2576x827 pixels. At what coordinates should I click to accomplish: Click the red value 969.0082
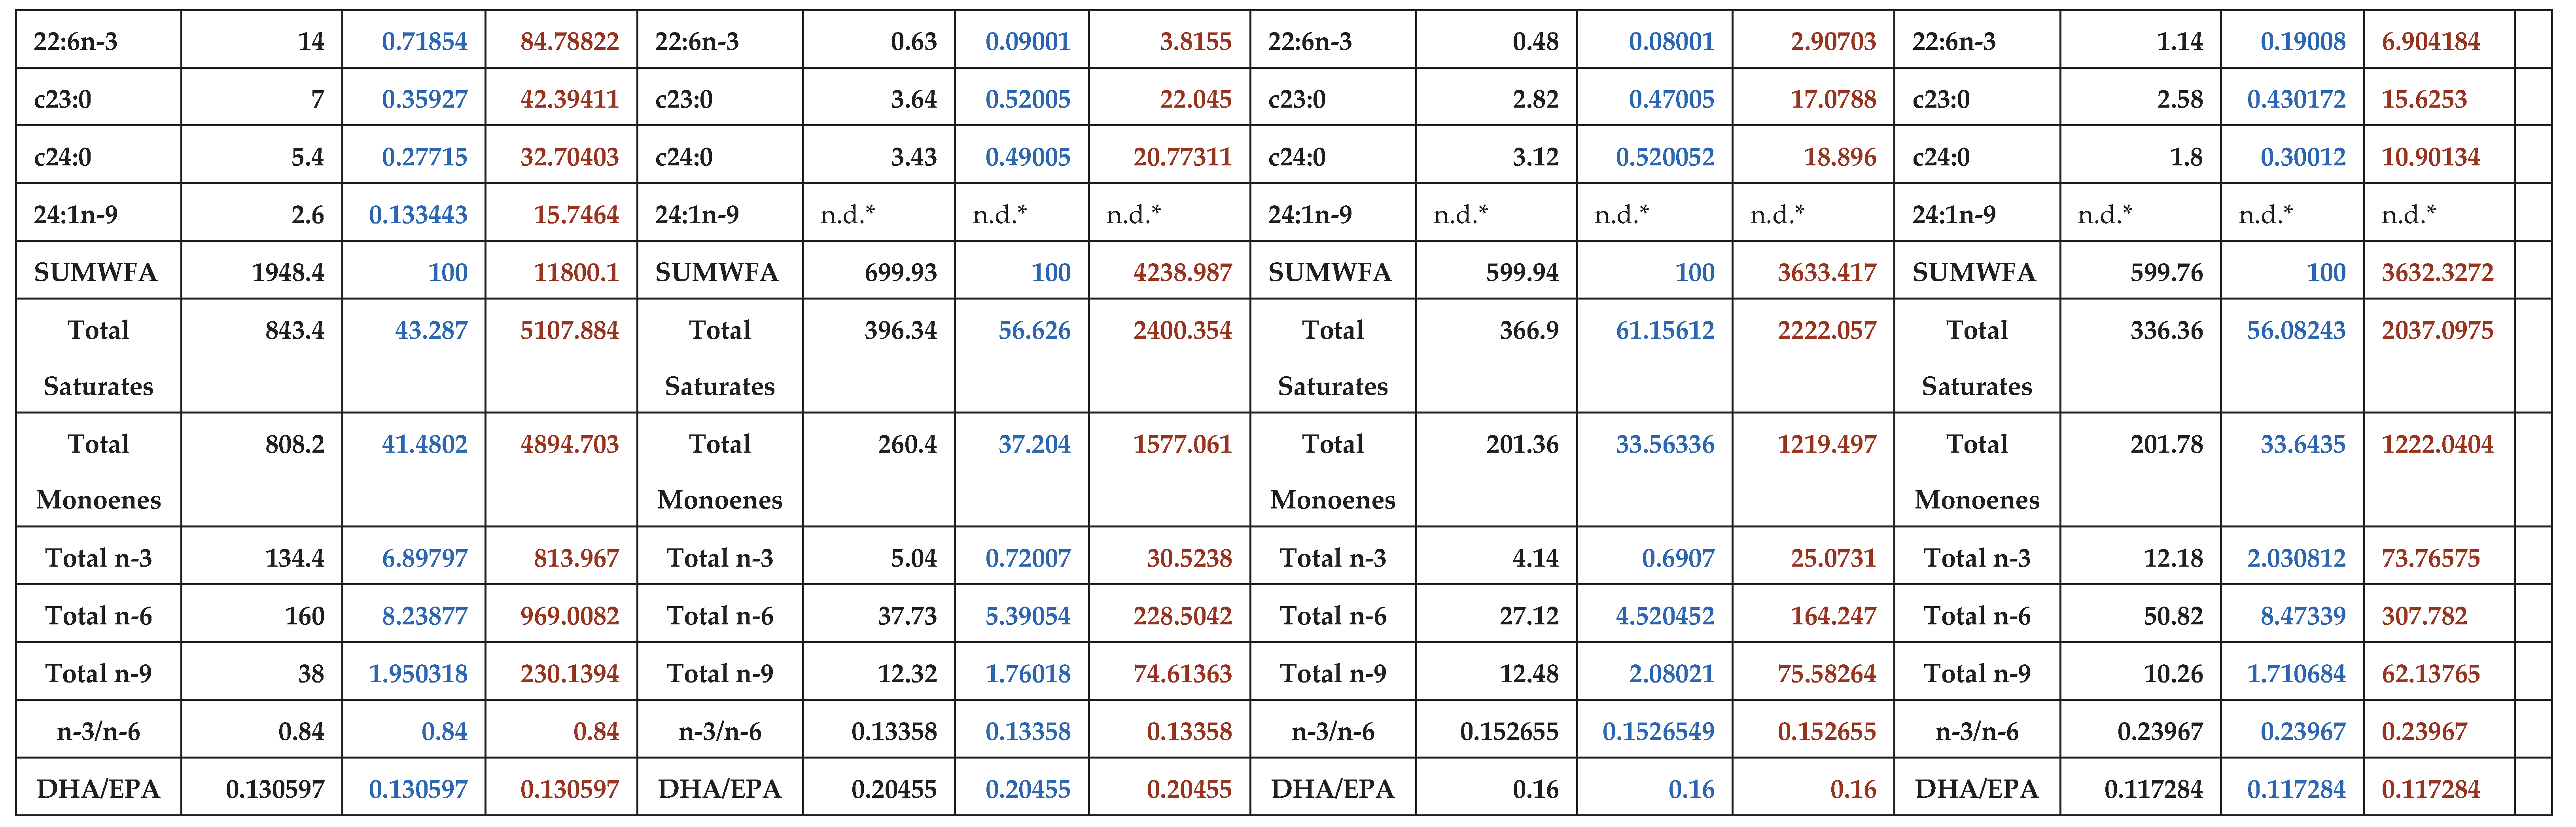[569, 616]
